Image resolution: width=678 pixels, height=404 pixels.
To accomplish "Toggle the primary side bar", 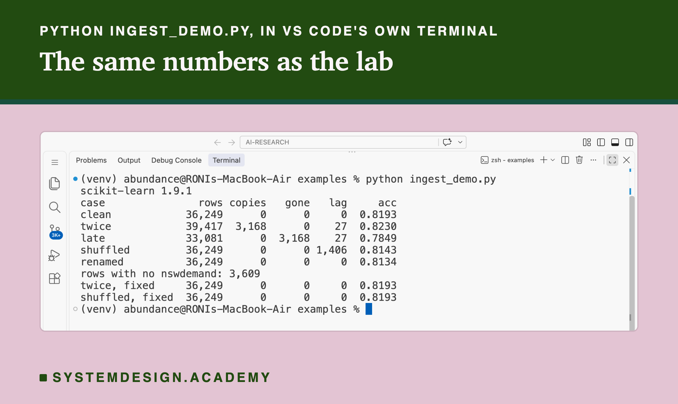I will tap(601, 142).
